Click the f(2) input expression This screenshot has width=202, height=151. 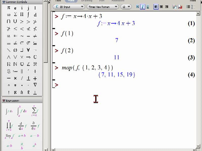[67, 51]
